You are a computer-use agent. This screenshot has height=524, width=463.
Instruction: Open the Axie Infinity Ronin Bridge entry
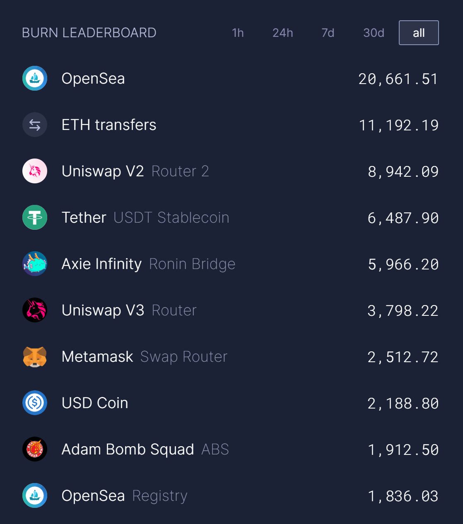pyautogui.click(x=148, y=264)
